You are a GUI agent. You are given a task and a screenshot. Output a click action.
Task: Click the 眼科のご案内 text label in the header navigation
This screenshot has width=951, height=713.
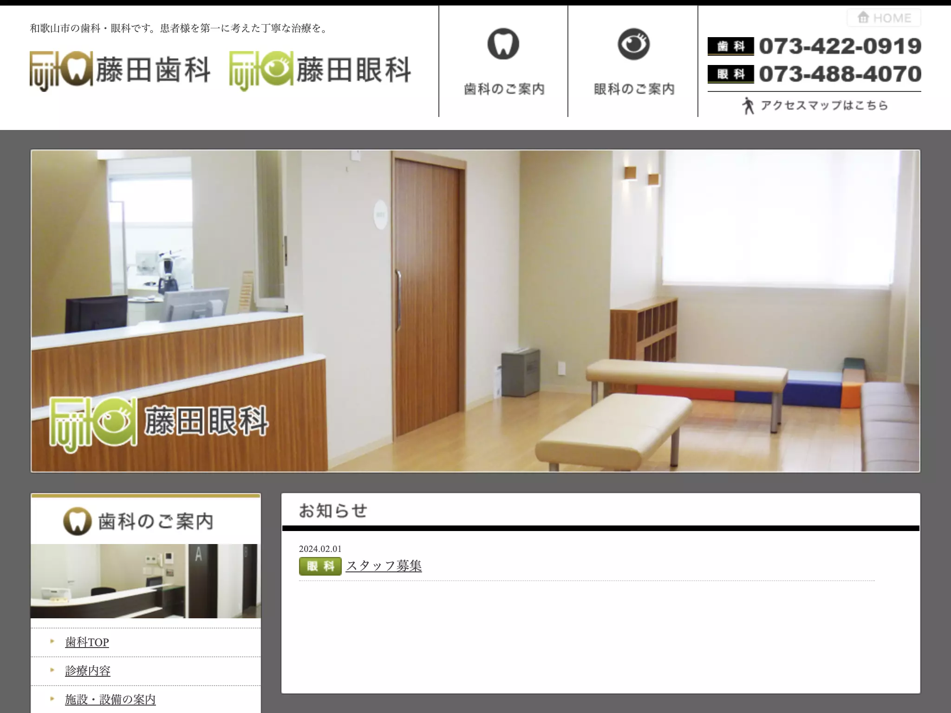tap(634, 89)
